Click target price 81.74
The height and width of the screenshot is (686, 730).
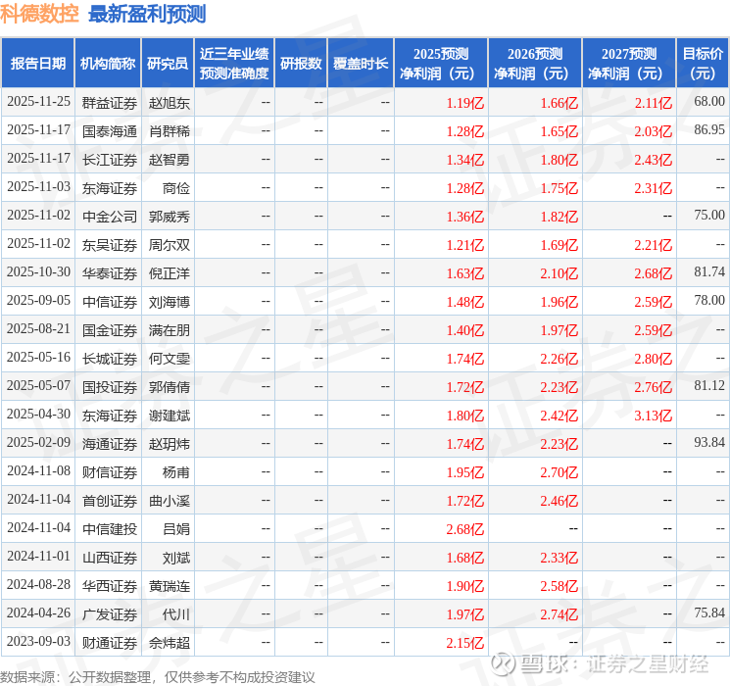coord(709,271)
